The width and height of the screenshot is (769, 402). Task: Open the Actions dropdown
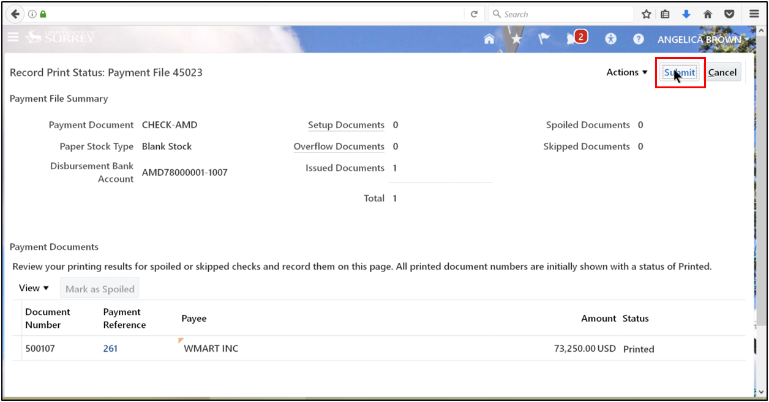[x=626, y=72]
